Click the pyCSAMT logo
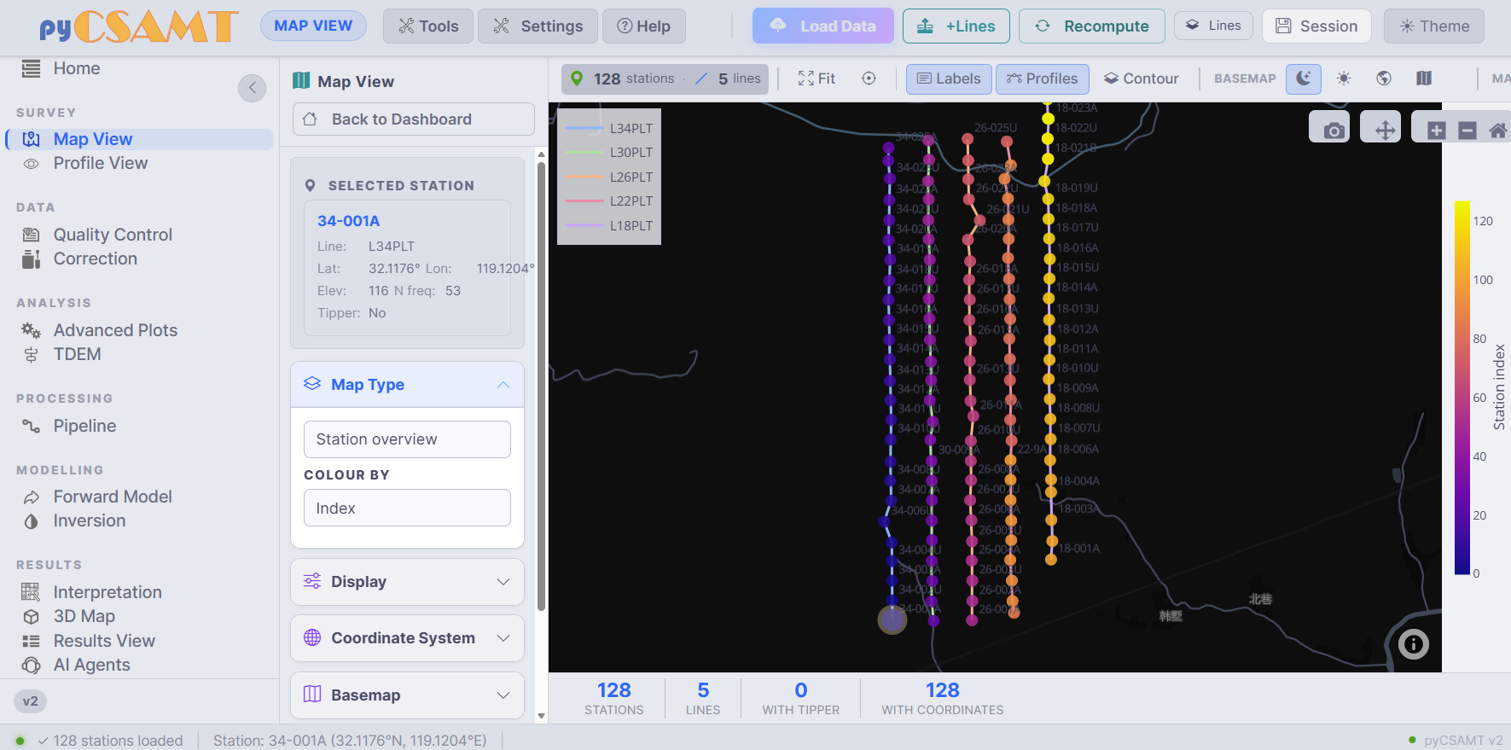 pos(139,26)
